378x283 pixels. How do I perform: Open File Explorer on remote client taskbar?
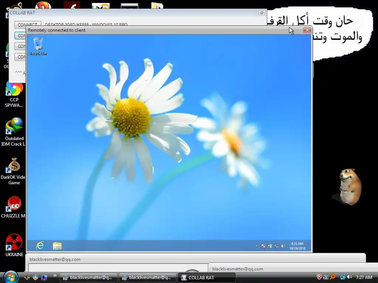(x=57, y=246)
